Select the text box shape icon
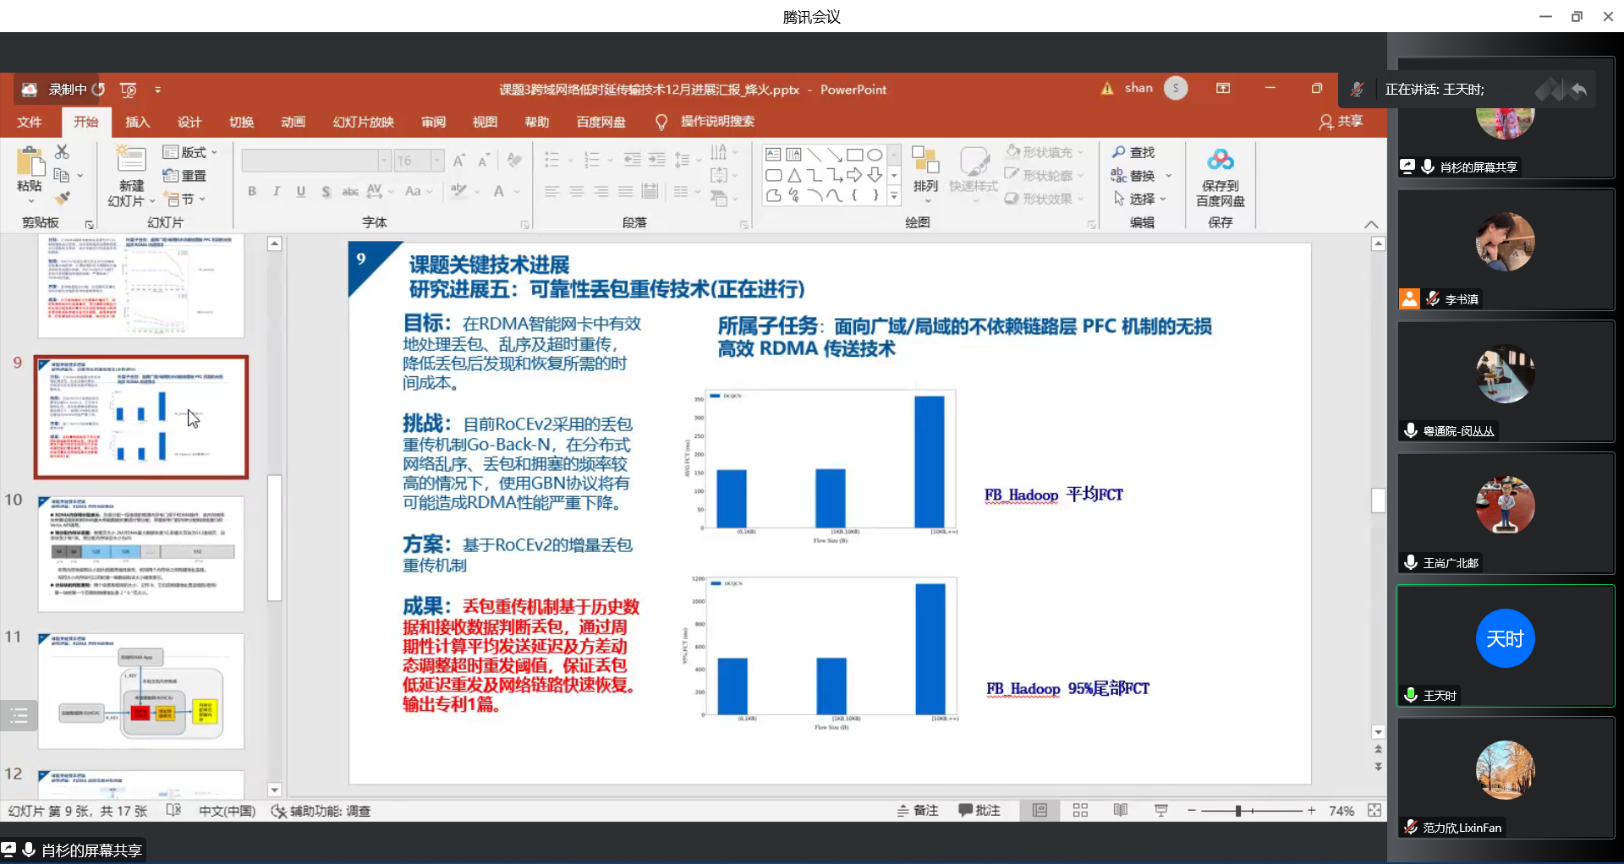1624x864 pixels. pos(773,155)
